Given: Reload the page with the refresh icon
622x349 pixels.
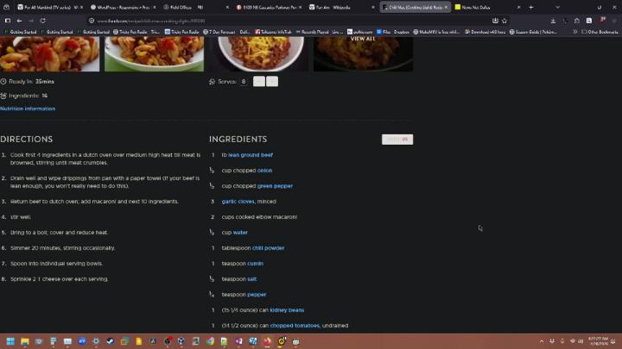Looking at the screenshot, I should [x=43, y=21].
